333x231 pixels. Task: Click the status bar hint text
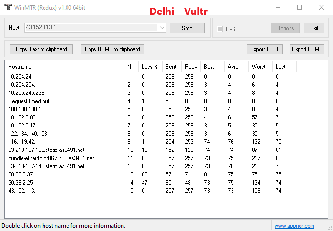(x=64, y=225)
